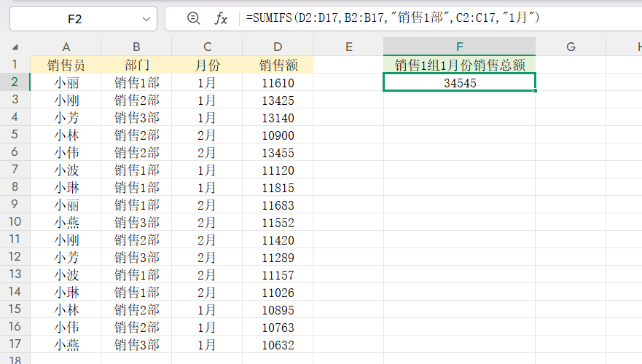
Task: Select row 17 header
Action: point(15,344)
